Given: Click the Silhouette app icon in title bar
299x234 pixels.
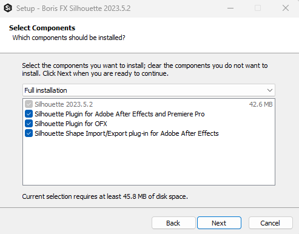Looking at the screenshot, I should [8, 8].
